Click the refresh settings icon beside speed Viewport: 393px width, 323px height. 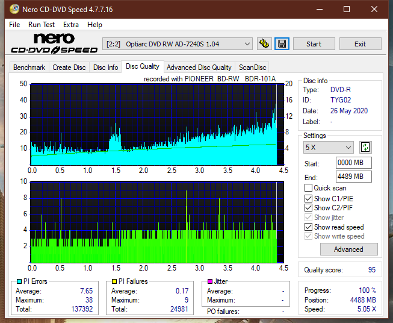(365, 147)
